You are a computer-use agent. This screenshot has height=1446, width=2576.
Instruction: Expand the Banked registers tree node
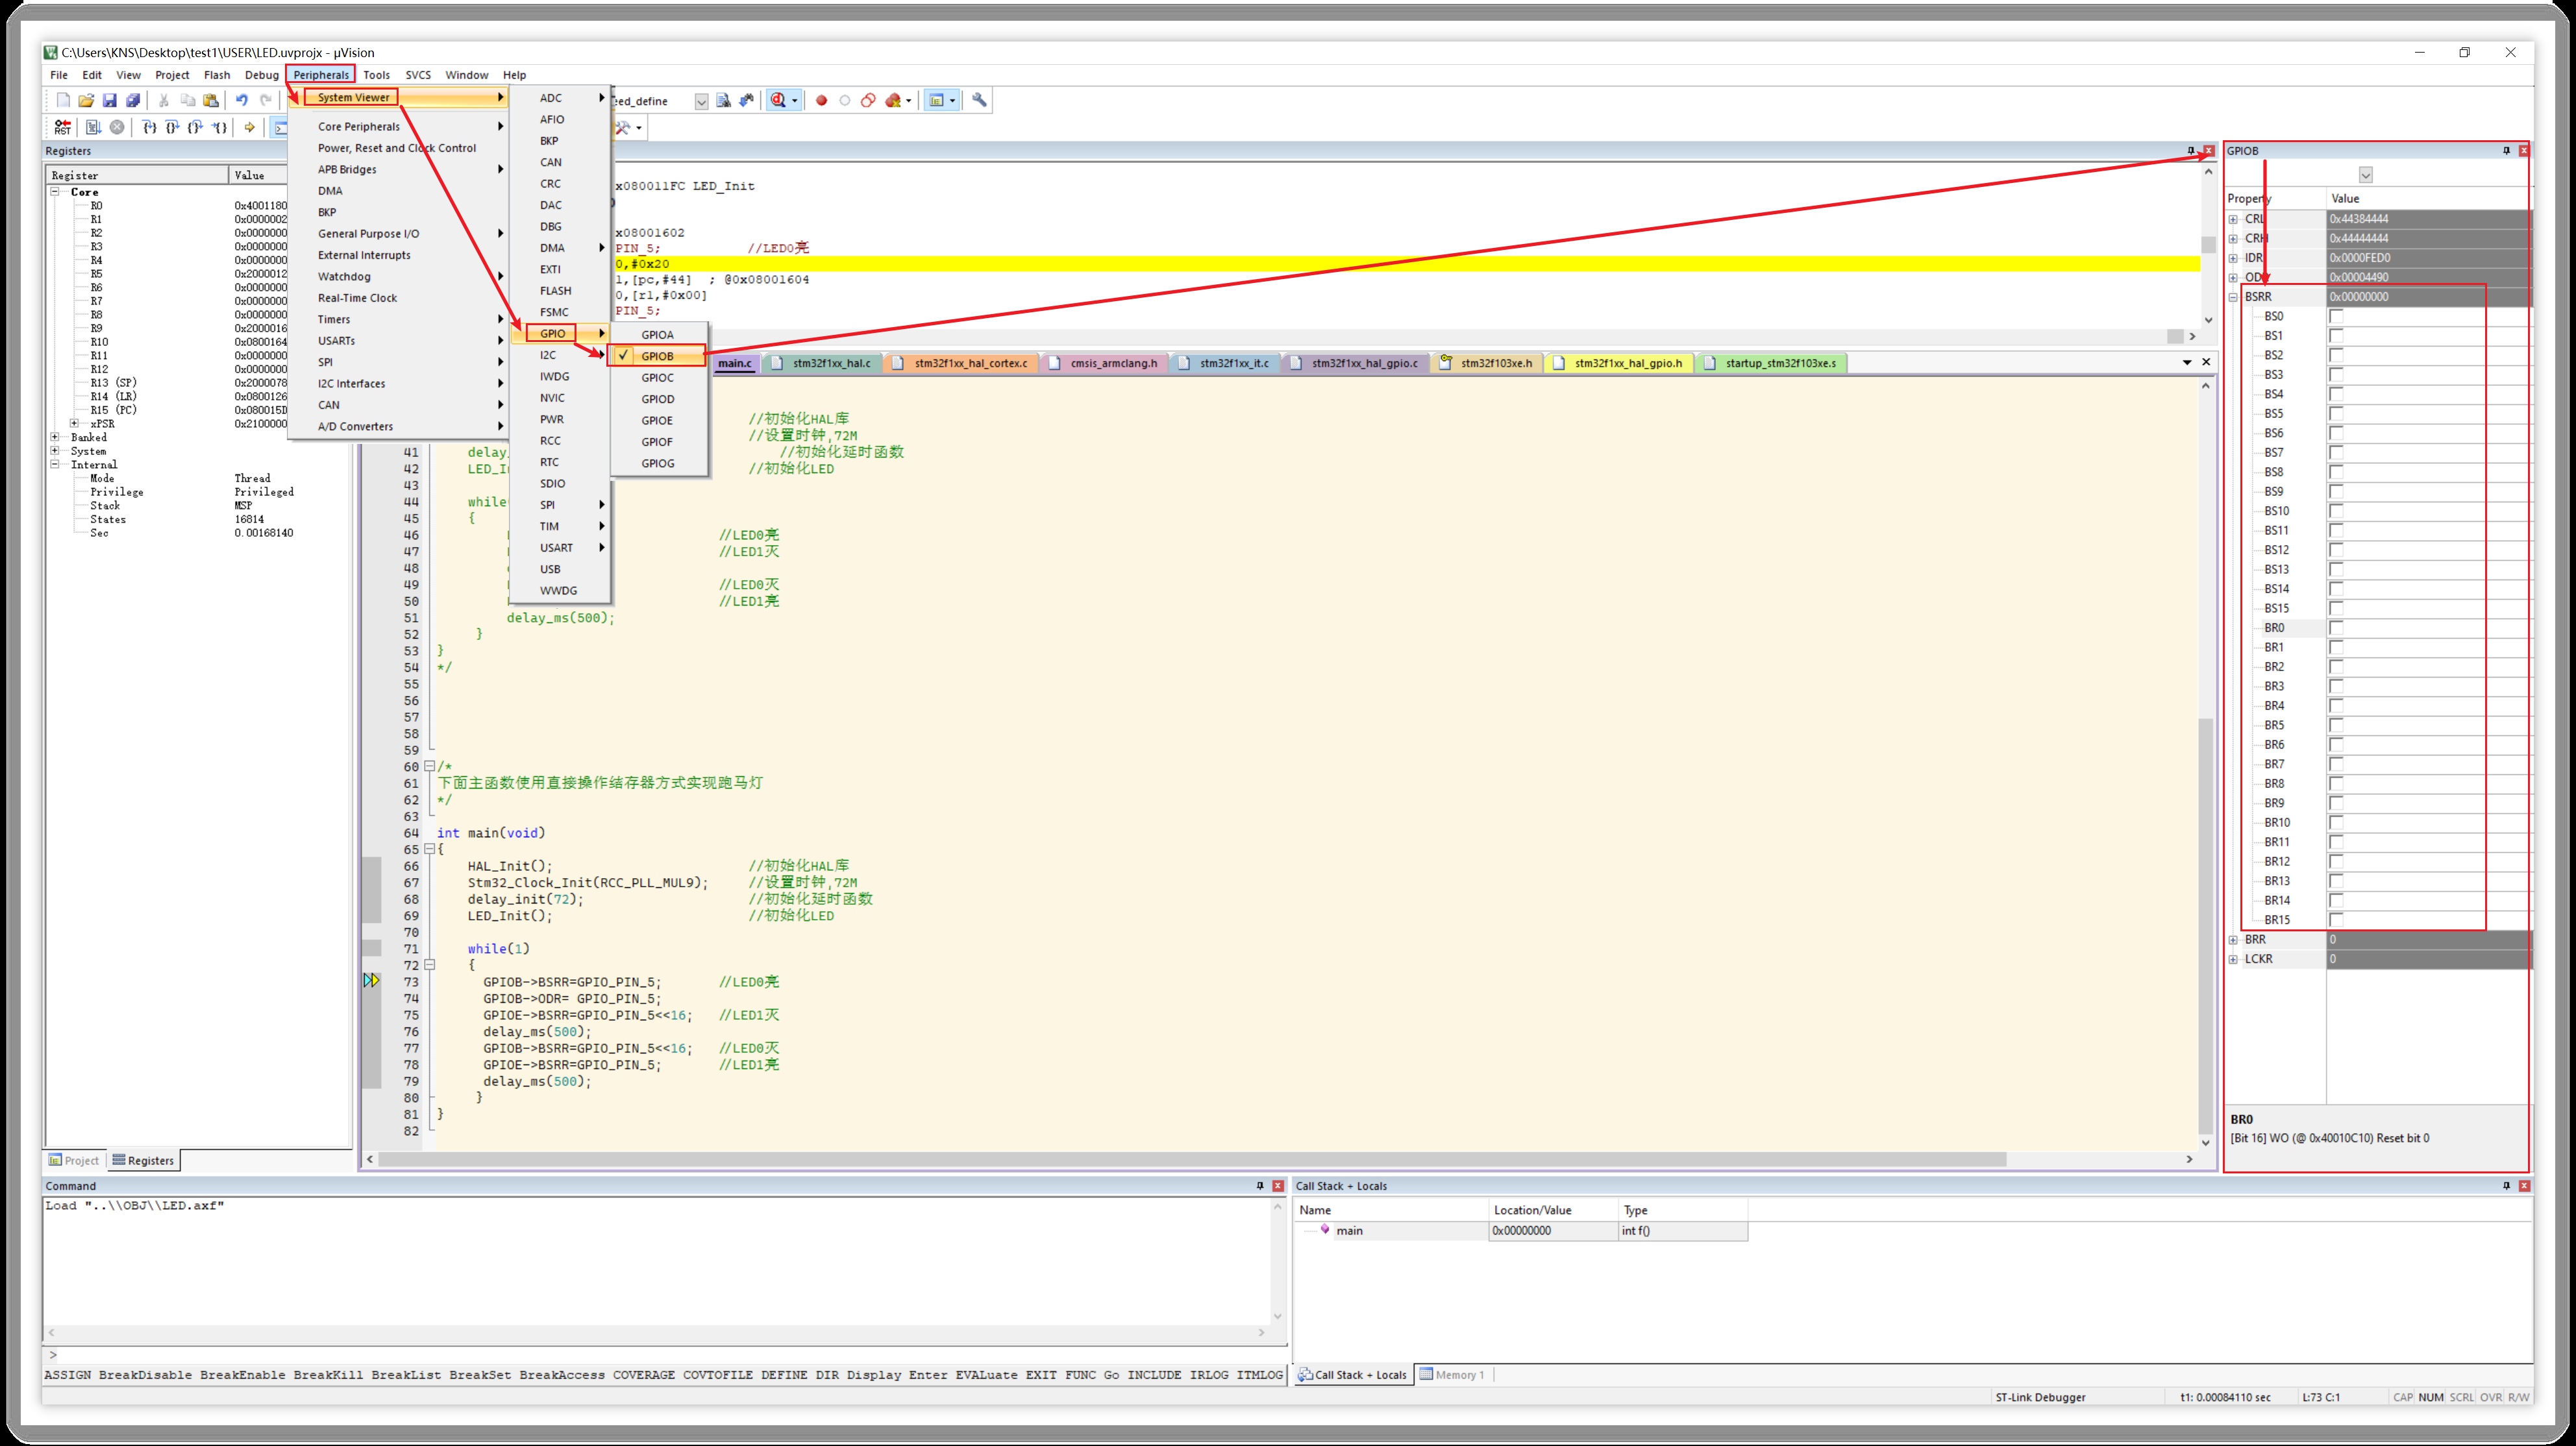(x=55, y=437)
